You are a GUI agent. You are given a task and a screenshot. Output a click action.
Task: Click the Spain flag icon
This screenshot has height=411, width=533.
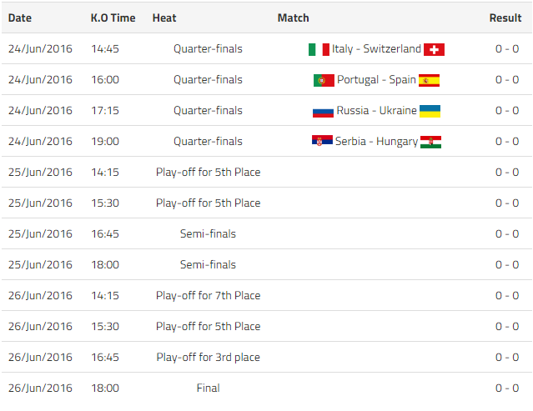(429, 80)
